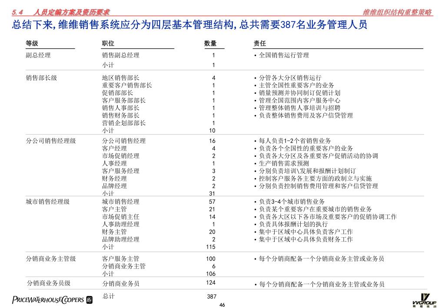Click the quantity 57 for 城市销售经理
The width and height of the screenshot is (445, 308).
[212, 202]
